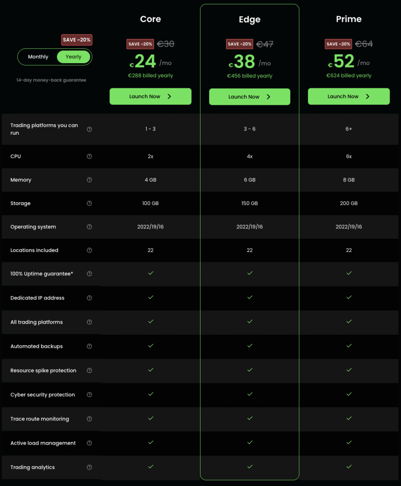Launch the Core plan now
Image resolution: width=401 pixels, height=486 pixels.
click(150, 96)
